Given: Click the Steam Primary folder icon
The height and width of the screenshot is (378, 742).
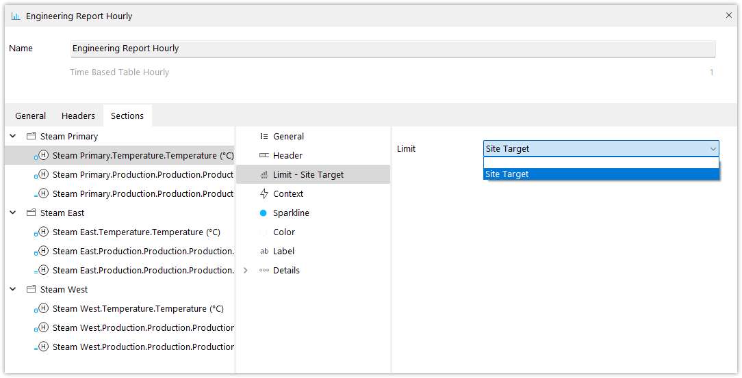Looking at the screenshot, I should point(31,136).
